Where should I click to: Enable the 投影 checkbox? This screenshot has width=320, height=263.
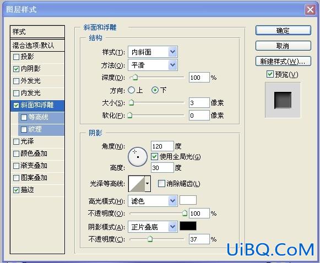tap(16, 57)
